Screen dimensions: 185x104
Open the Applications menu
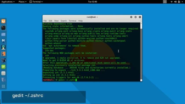coord(8,2)
